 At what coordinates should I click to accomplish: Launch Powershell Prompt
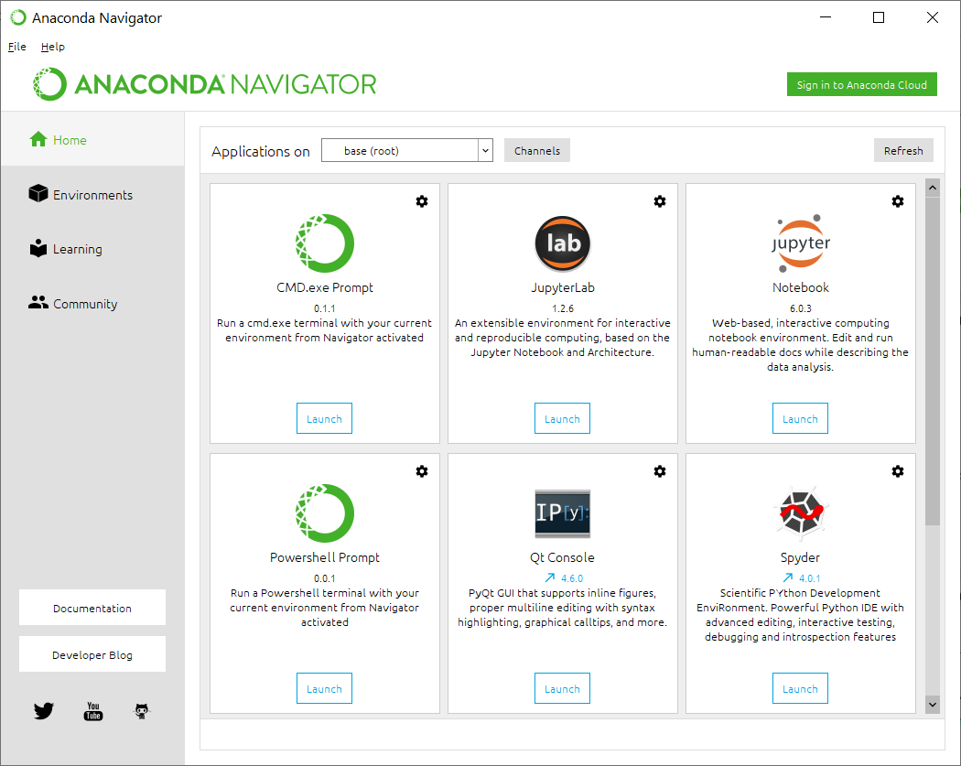point(324,688)
